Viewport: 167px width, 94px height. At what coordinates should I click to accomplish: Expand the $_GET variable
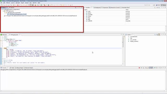85,11
